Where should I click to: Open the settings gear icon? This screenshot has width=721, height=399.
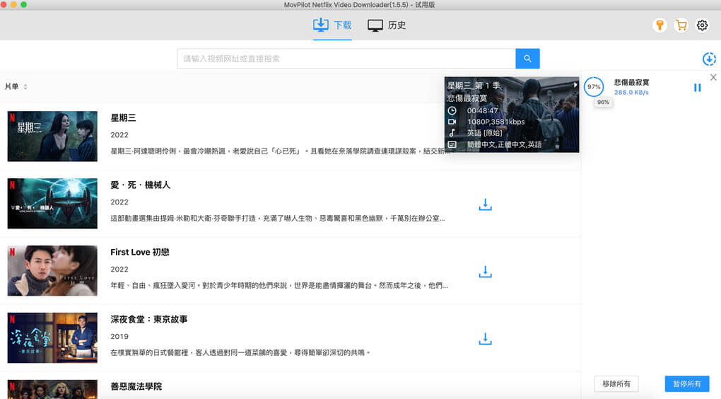pos(702,25)
